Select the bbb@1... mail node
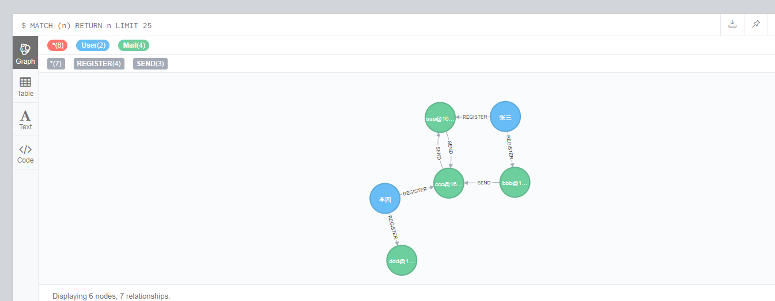 tap(515, 183)
